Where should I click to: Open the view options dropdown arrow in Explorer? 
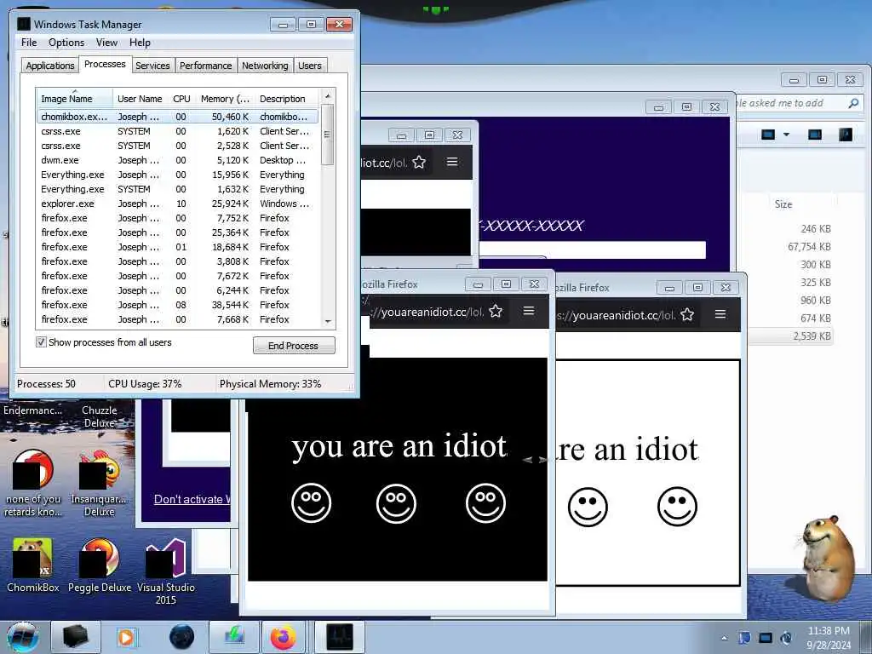(786, 135)
